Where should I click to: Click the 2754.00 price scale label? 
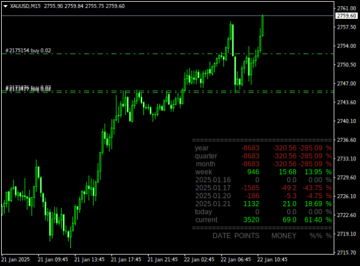pyautogui.click(x=346, y=46)
